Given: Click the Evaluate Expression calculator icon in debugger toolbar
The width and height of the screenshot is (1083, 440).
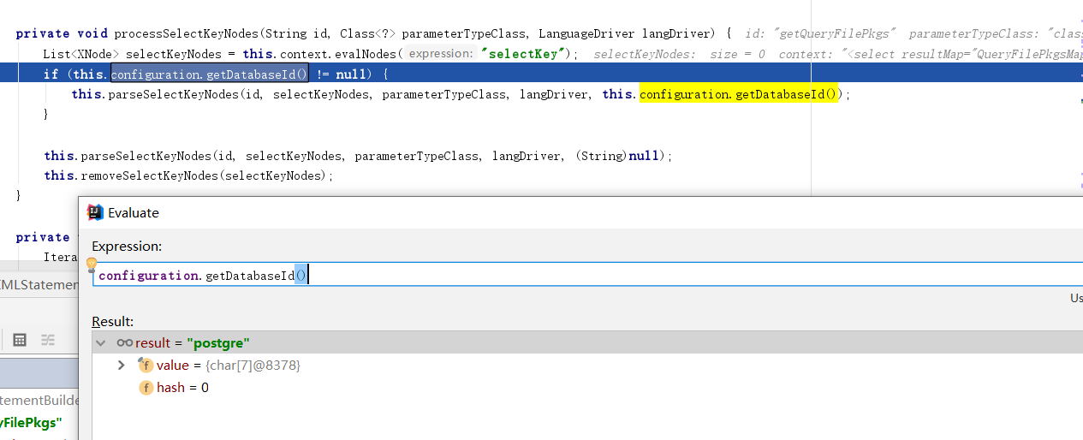Looking at the screenshot, I should coord(20,339).
